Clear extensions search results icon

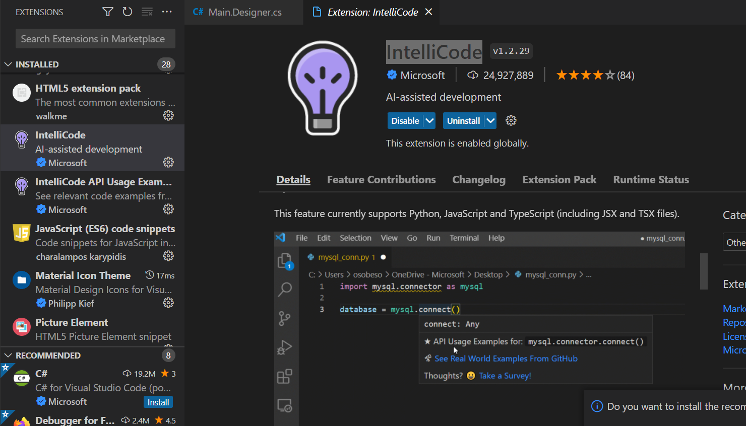tap(147, 12)
